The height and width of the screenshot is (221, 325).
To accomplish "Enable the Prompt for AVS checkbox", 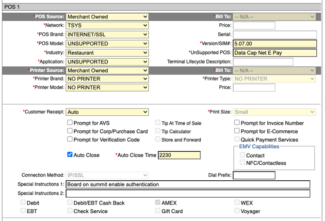I will tap(70, 123).
